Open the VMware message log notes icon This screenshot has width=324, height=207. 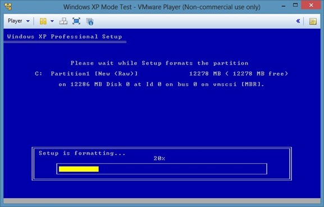[313, 21]
